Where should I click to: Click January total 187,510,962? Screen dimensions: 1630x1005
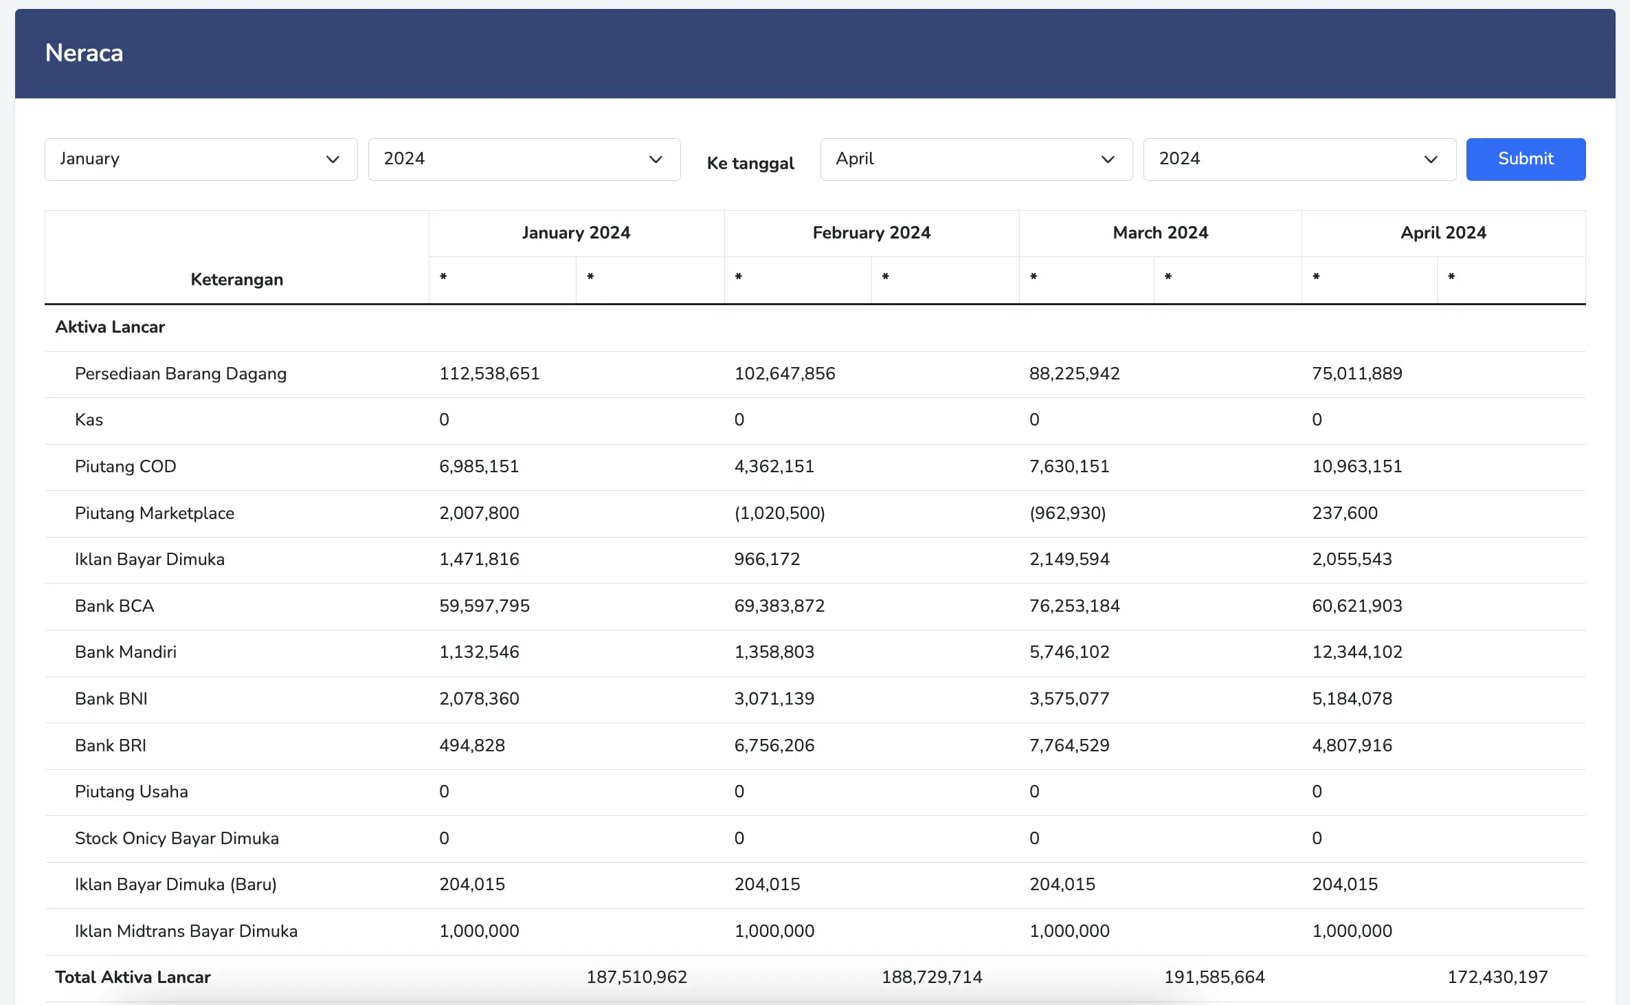pos(637,978)
